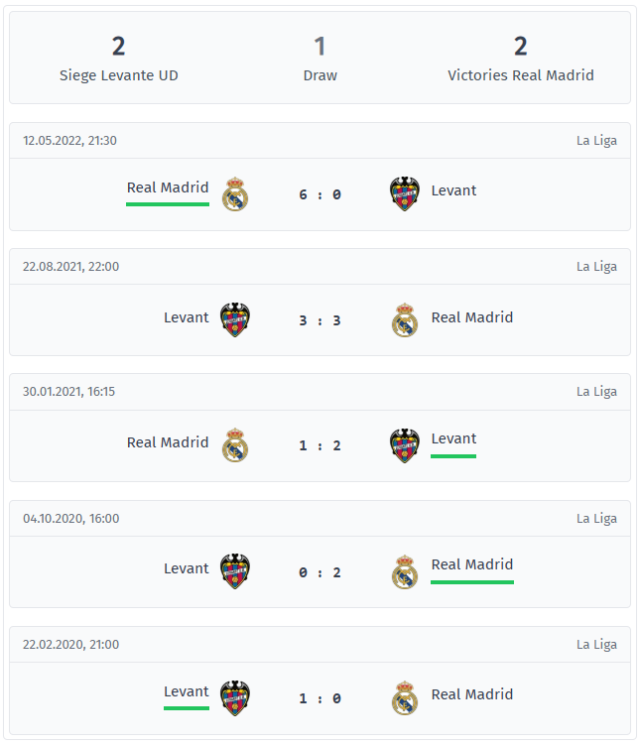Viewport: 641px width, 746px height.
Task: Open the 3 : 3 match score
Action: click(x=320, y=320)
